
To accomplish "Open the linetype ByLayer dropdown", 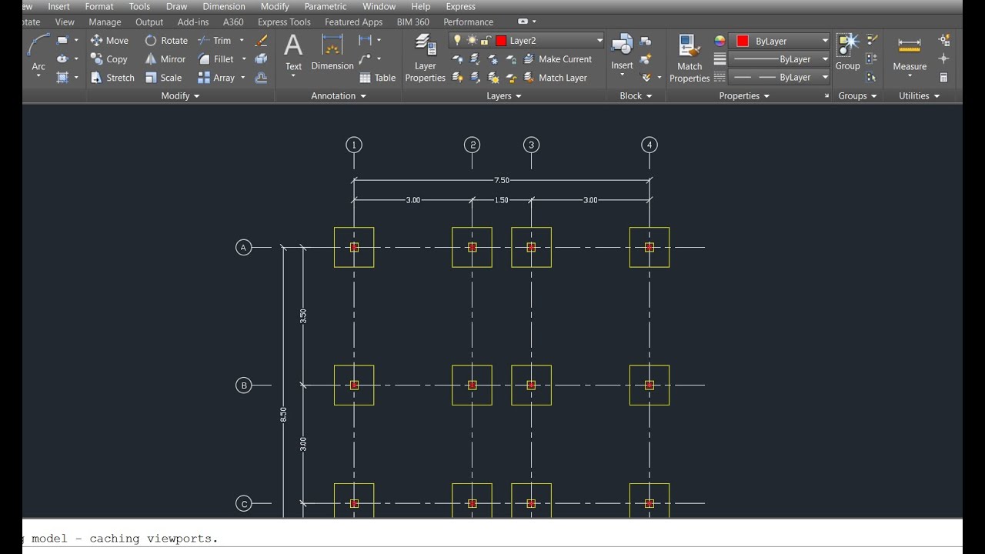I will coord(825,77).
